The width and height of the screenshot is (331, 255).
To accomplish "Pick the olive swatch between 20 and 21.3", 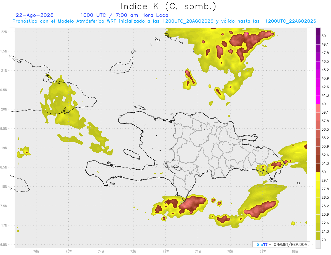I will coord(318,235).
